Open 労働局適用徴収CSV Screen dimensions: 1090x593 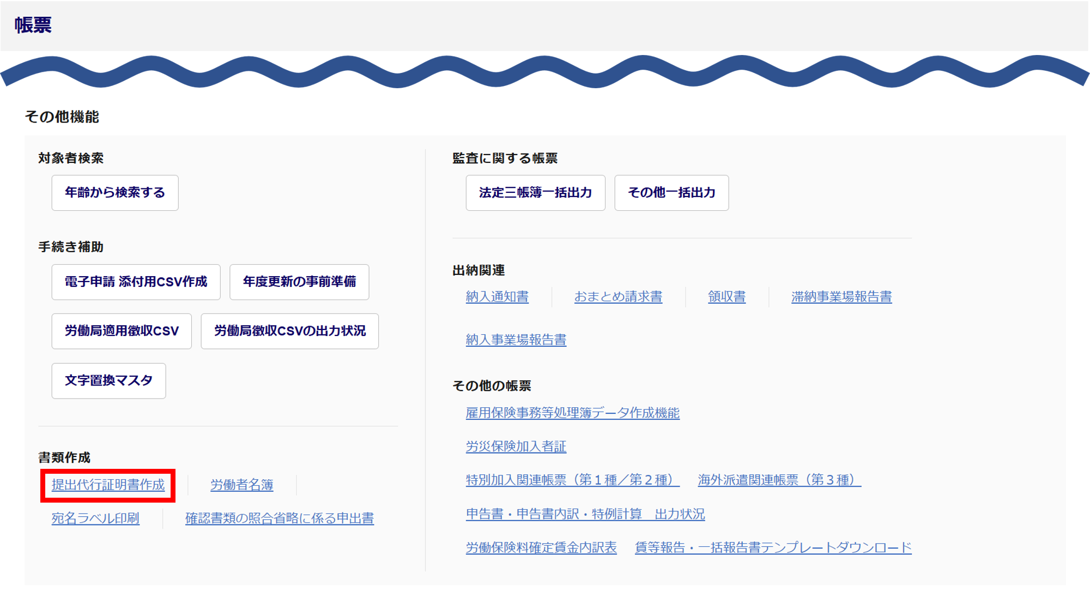click(122, 331)
